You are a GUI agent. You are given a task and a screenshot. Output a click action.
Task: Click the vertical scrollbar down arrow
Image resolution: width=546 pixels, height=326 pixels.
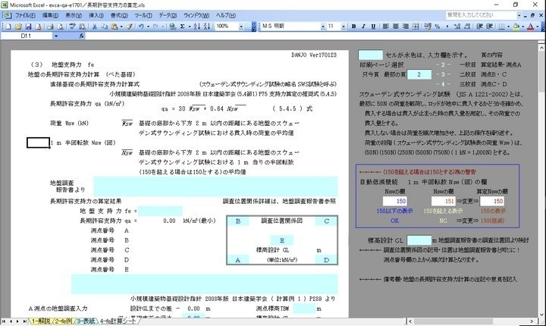[541, 314]
